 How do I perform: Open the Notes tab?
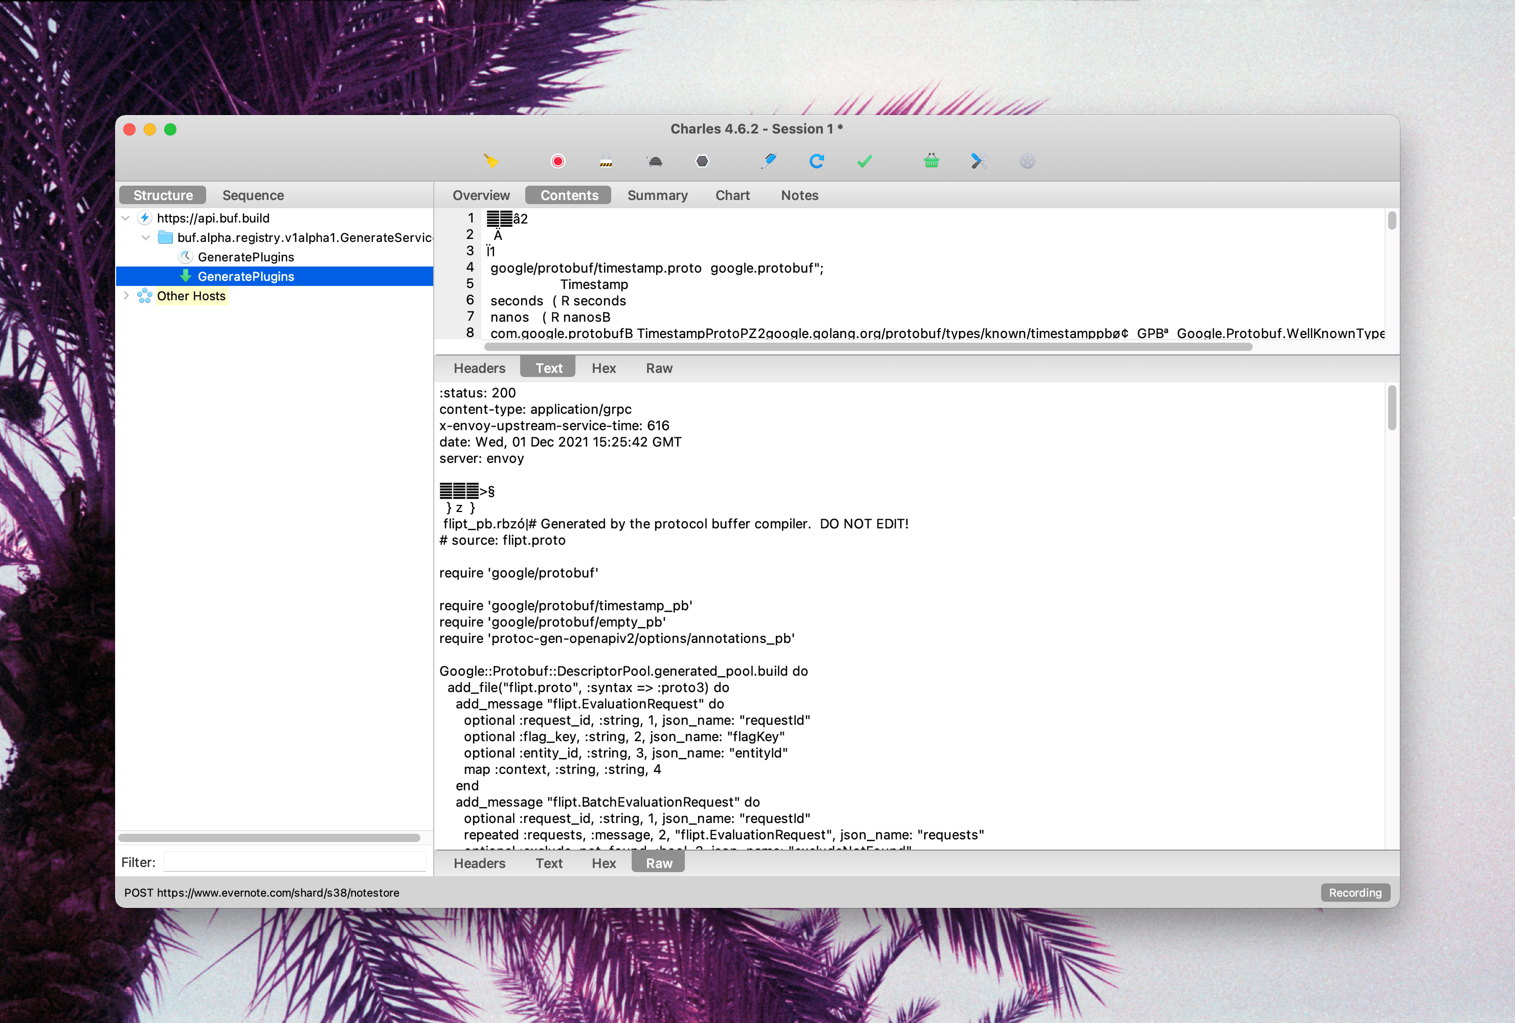(799, 195)
